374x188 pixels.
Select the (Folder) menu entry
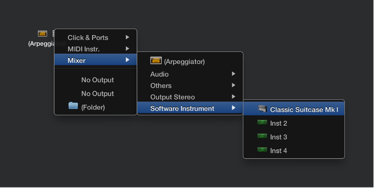pyautogui.click(x=96, y=107)
